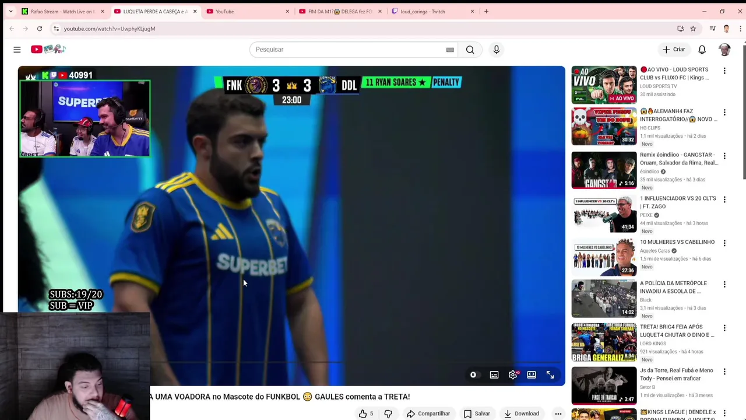746x420 pixels.
Task: Open the on-screen keyboard in search box
Action: [x=450, y=50]
